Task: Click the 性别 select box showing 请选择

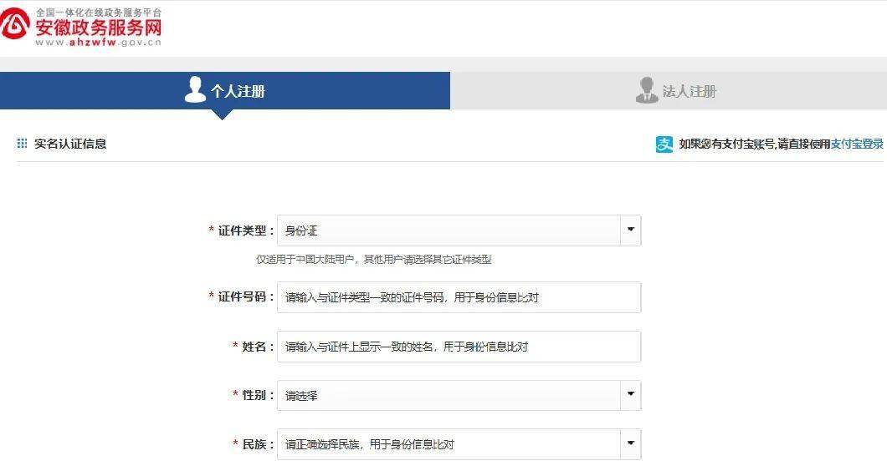Action: [459, 396]
